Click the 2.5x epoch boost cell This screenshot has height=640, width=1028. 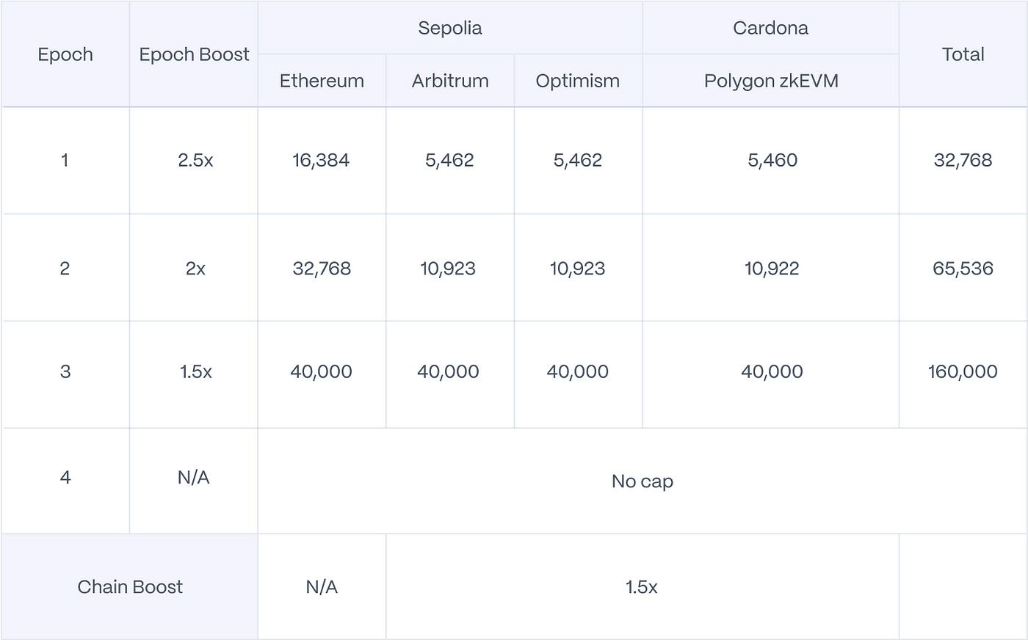194,161
